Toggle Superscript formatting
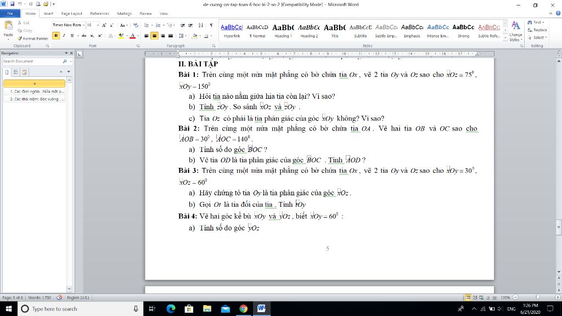Image resolution: width=562 pixels, height=316 pixels. [x=100, y=36]
